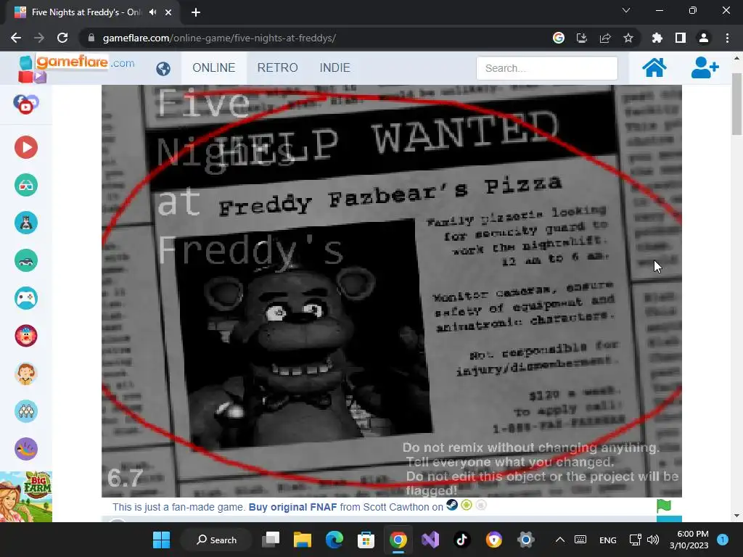Select the car games sidebar category
The height and width of the screenshot is (557, 743).
(26, 260)
